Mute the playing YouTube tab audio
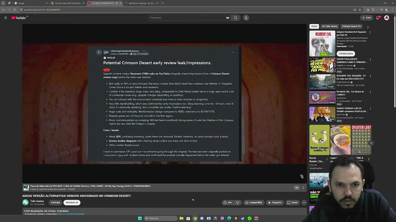 pyautogui.click(x=117, y=3)
